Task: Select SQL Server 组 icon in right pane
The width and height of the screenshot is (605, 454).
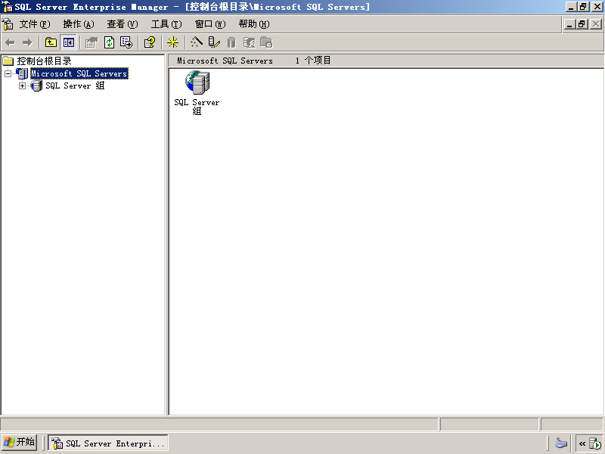Action: 197,82
